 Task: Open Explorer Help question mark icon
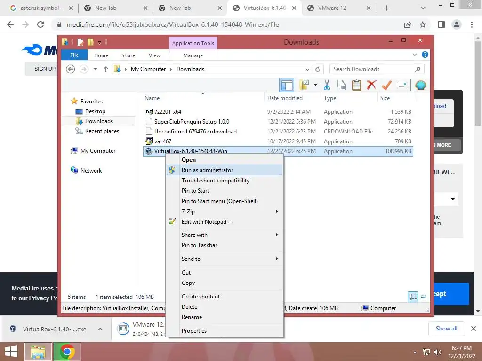click(425, 55)
